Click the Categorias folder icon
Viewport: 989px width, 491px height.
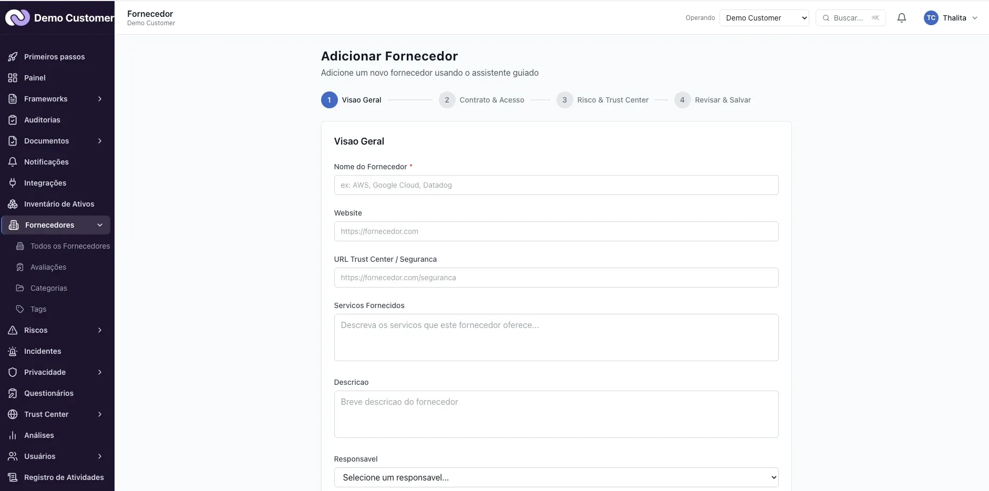point(20,288)
